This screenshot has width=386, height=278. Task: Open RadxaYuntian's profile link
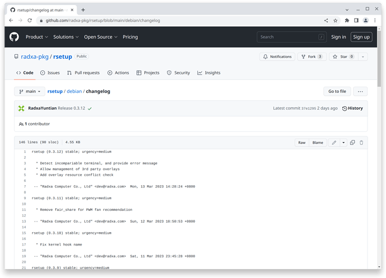click(43, 108)
